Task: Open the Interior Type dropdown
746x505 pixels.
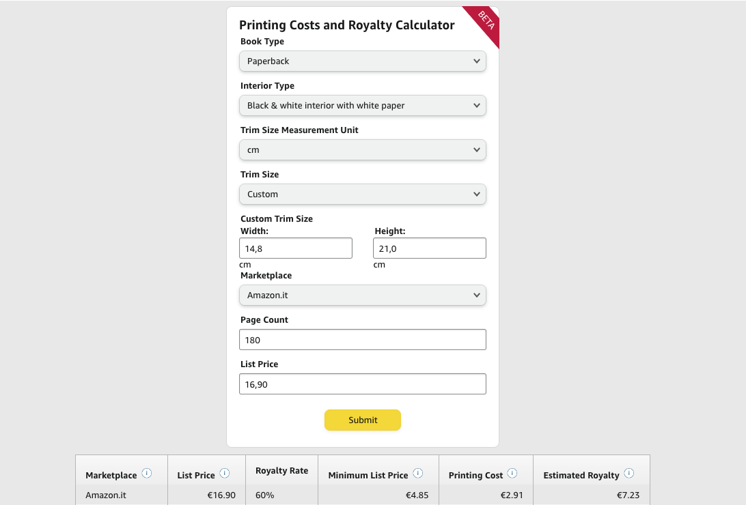Action: pyautogui.click(x=363, y=105)
